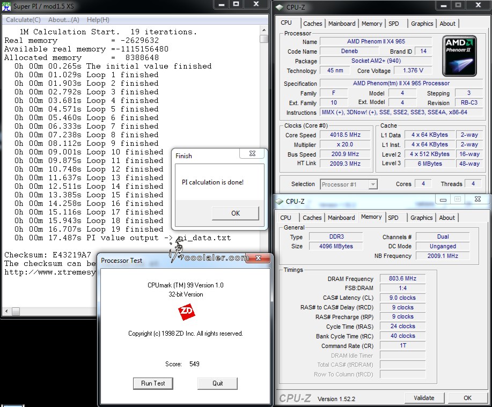Viewport: 492px width, 407px height.
Task: Click the "Loop 19 finished" line in Super PI
Action: [89, 229]
